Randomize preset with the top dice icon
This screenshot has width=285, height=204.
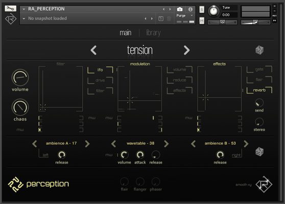click(x=259, y=50)
